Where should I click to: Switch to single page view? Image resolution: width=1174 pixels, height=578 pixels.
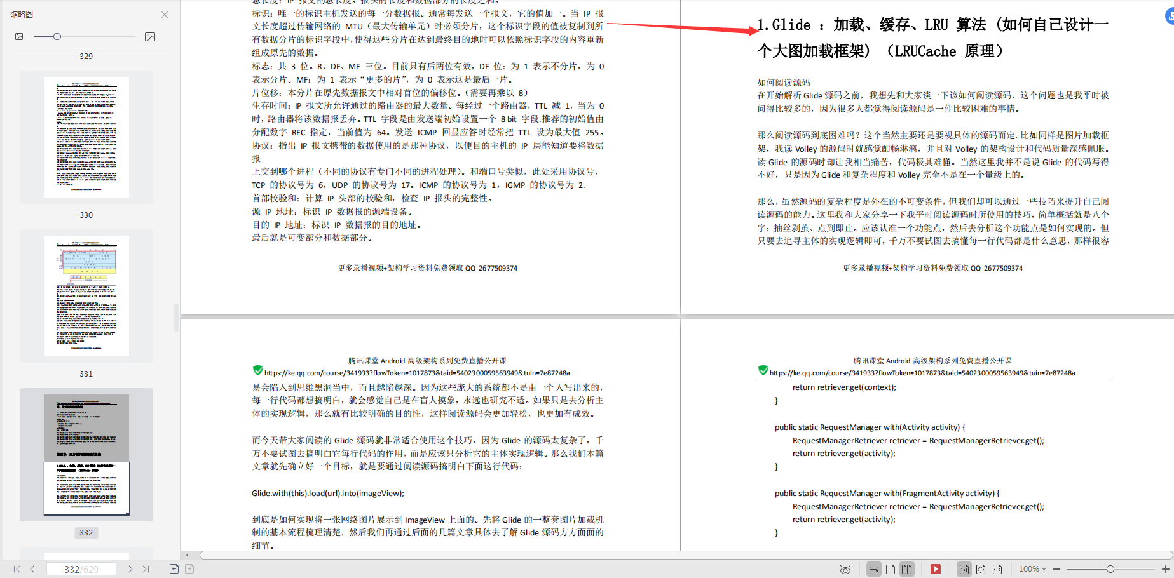891,569
